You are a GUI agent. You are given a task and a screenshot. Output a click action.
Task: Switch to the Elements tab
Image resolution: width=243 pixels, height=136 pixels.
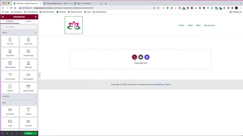[9, 21]
